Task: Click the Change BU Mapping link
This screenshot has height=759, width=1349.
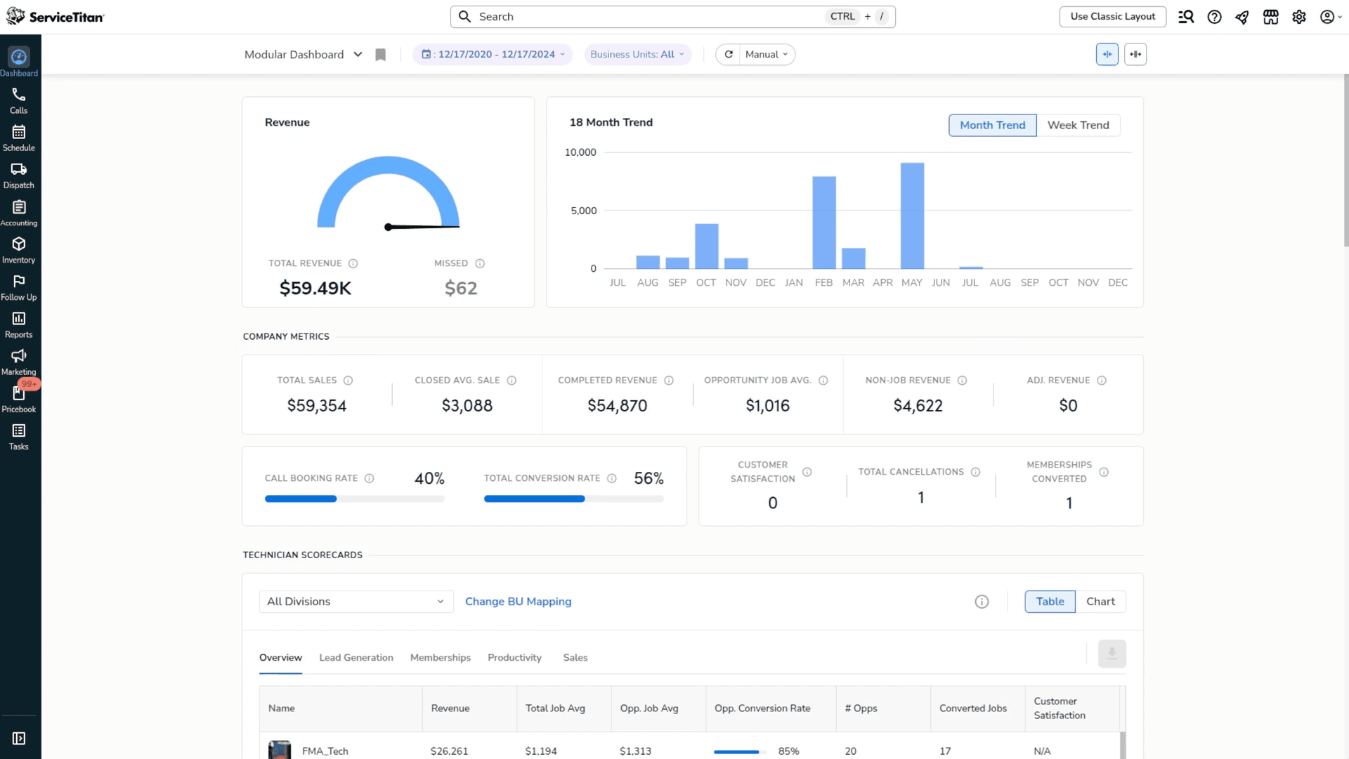Action: [518, 602]
